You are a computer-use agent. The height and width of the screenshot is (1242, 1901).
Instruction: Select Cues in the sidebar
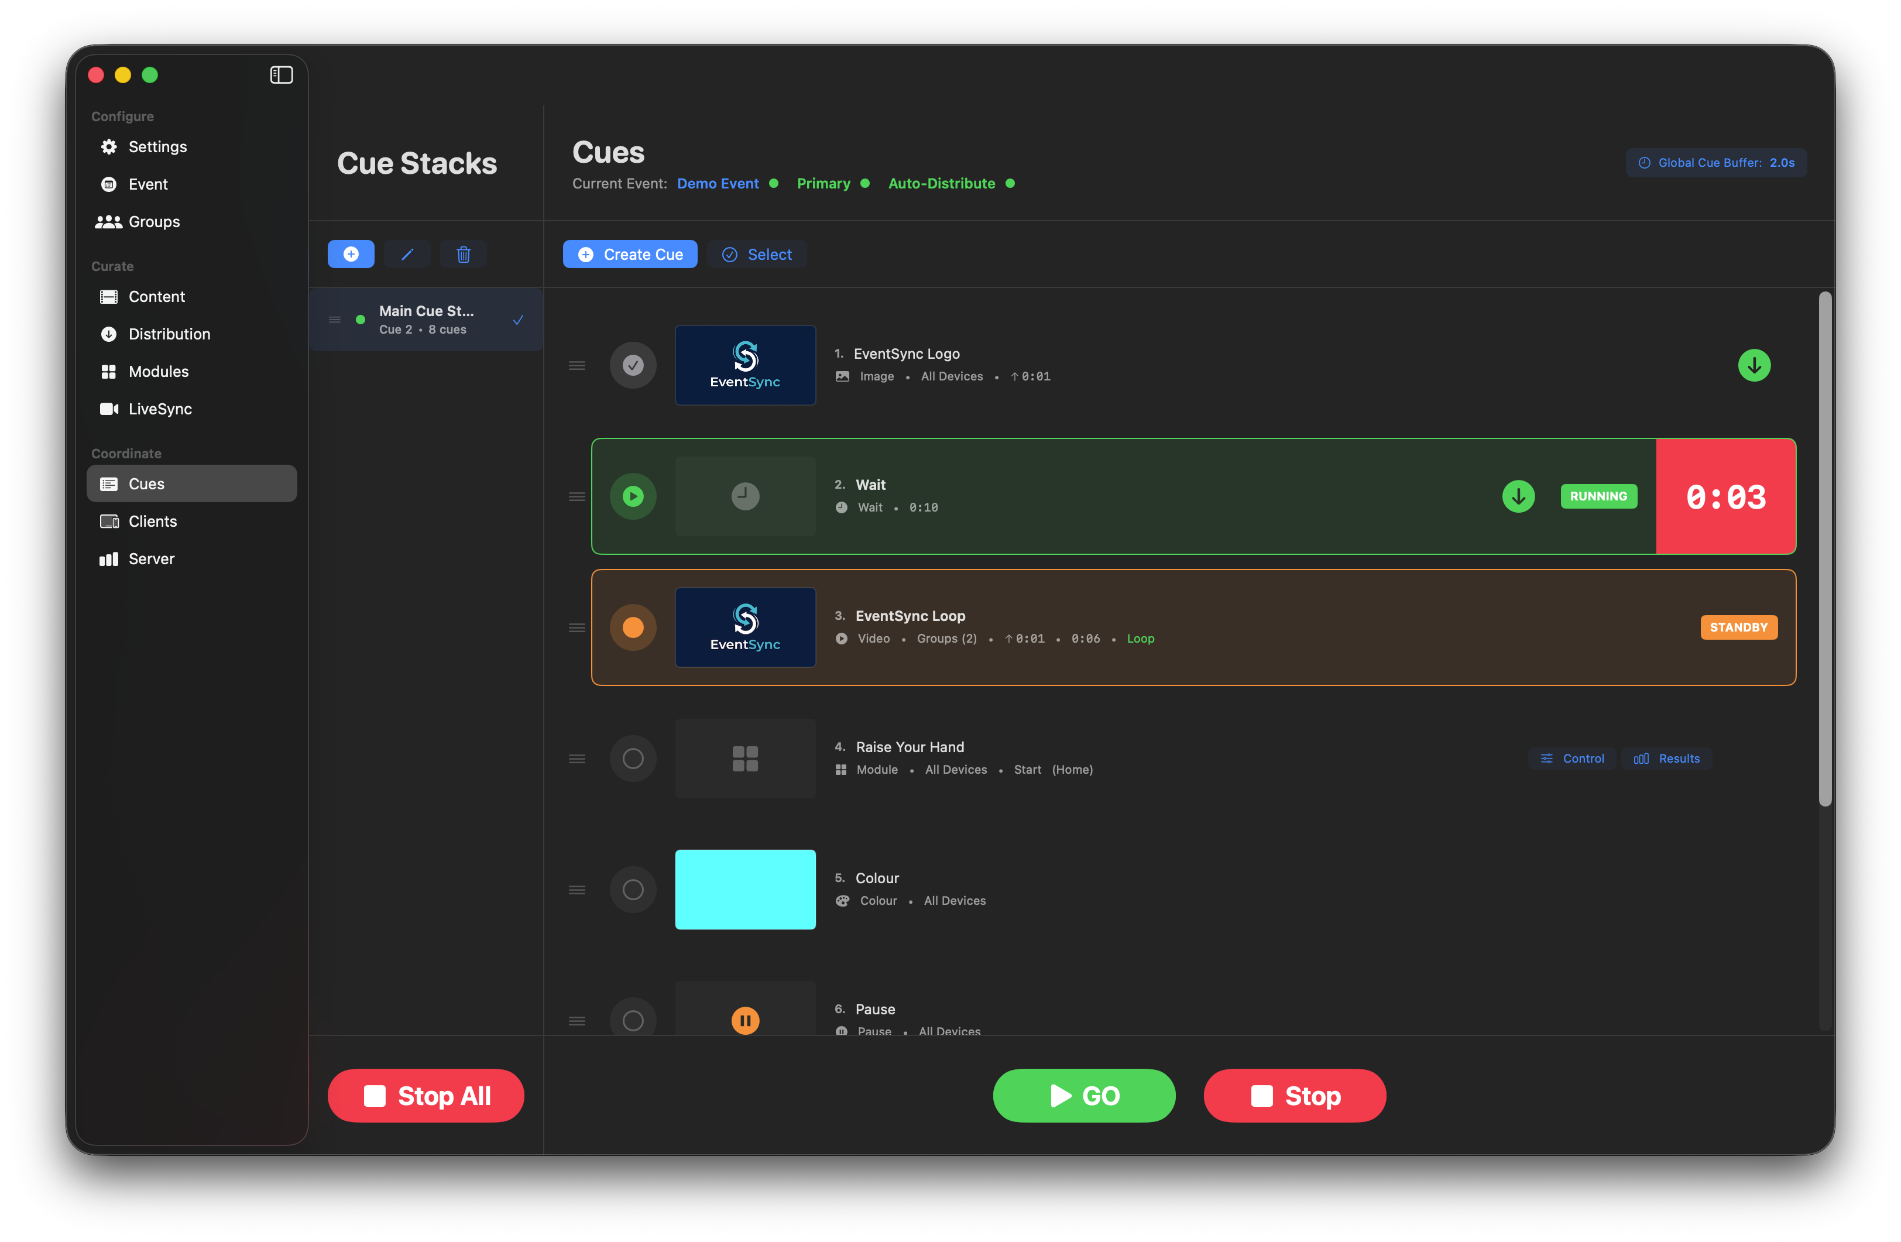point(192,484)
